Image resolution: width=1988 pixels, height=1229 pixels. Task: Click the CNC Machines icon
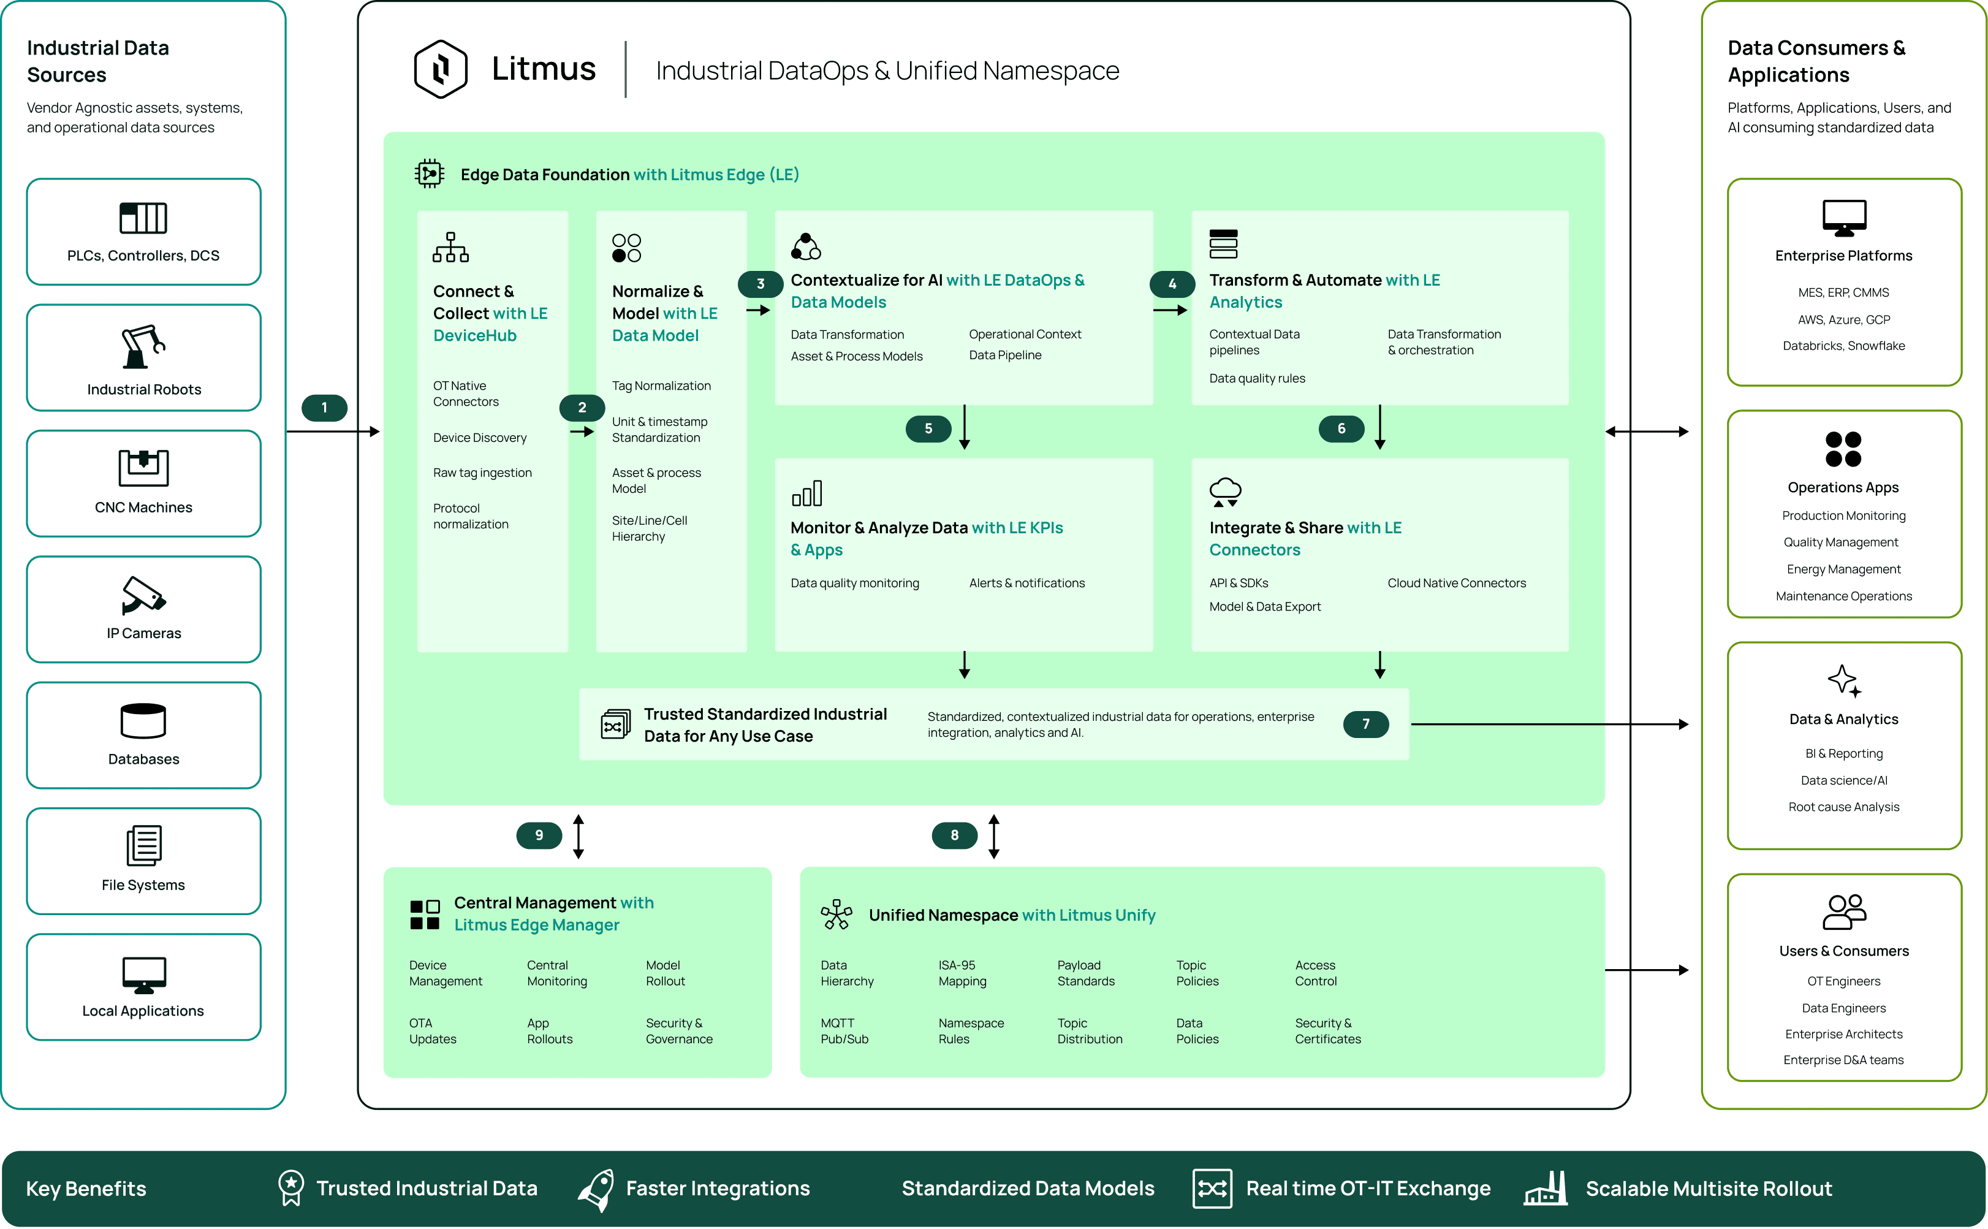(x=143, y=467)
